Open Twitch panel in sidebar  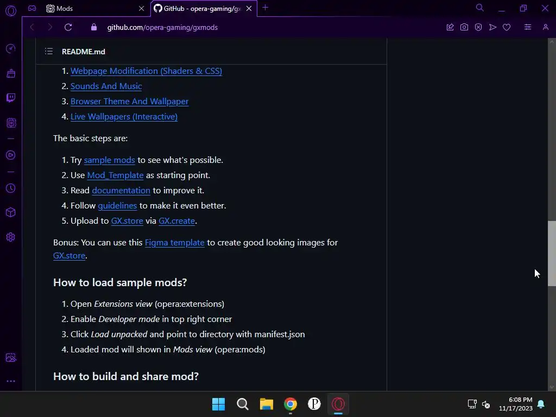click(x=11, y=98)
